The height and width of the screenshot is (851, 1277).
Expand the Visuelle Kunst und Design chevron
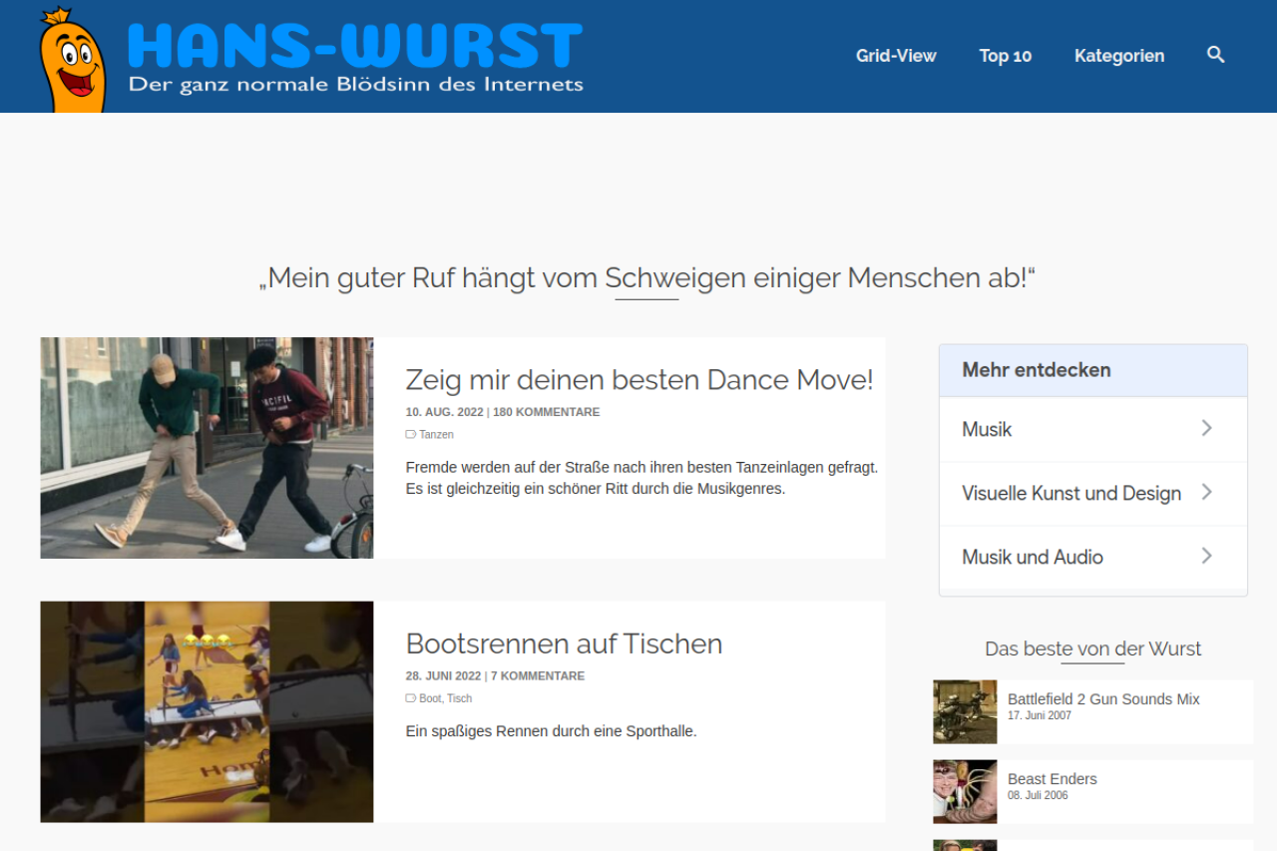tap(1207, 492)
